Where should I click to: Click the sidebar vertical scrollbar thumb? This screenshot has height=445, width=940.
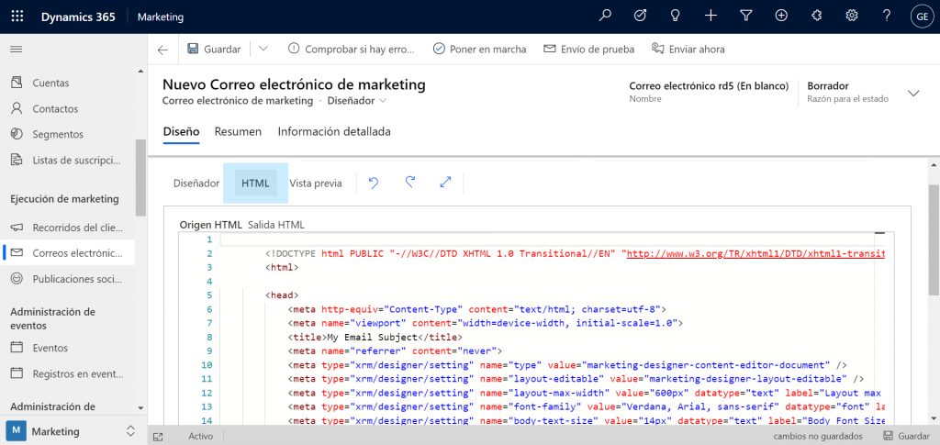(140, 177)
